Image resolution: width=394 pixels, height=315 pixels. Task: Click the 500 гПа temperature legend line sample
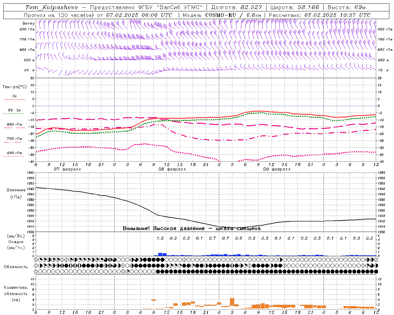pos(14,156)
